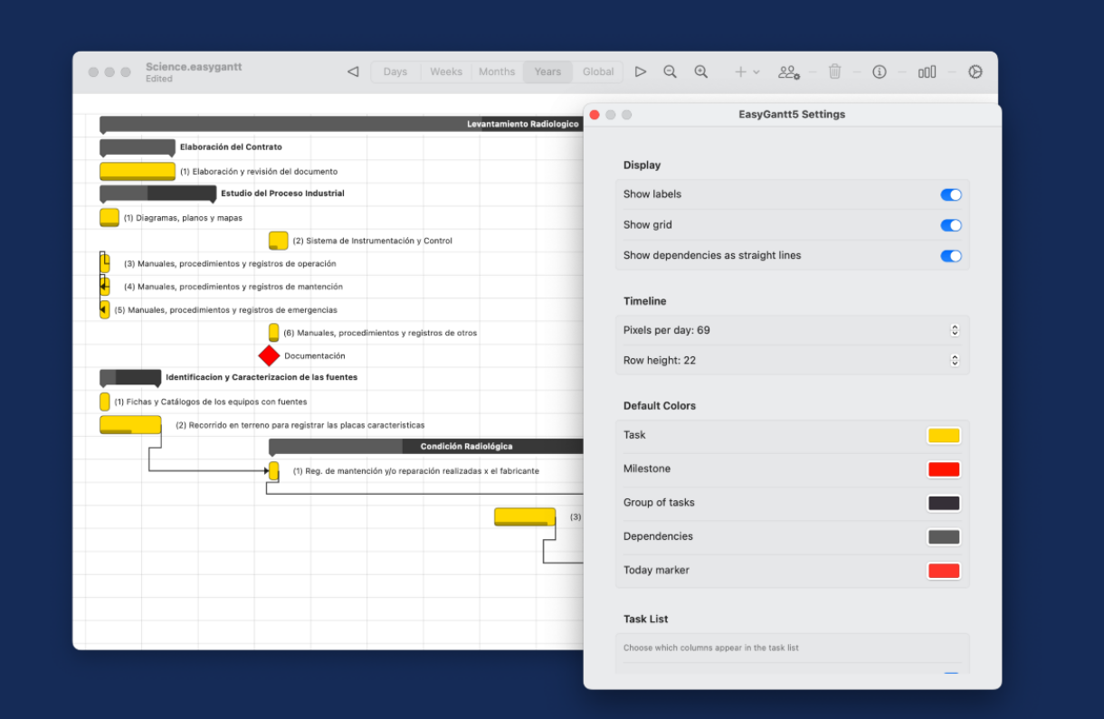Adjust the Row height stepper
This screenshot has width=1104, height=719.
[954, 360]
